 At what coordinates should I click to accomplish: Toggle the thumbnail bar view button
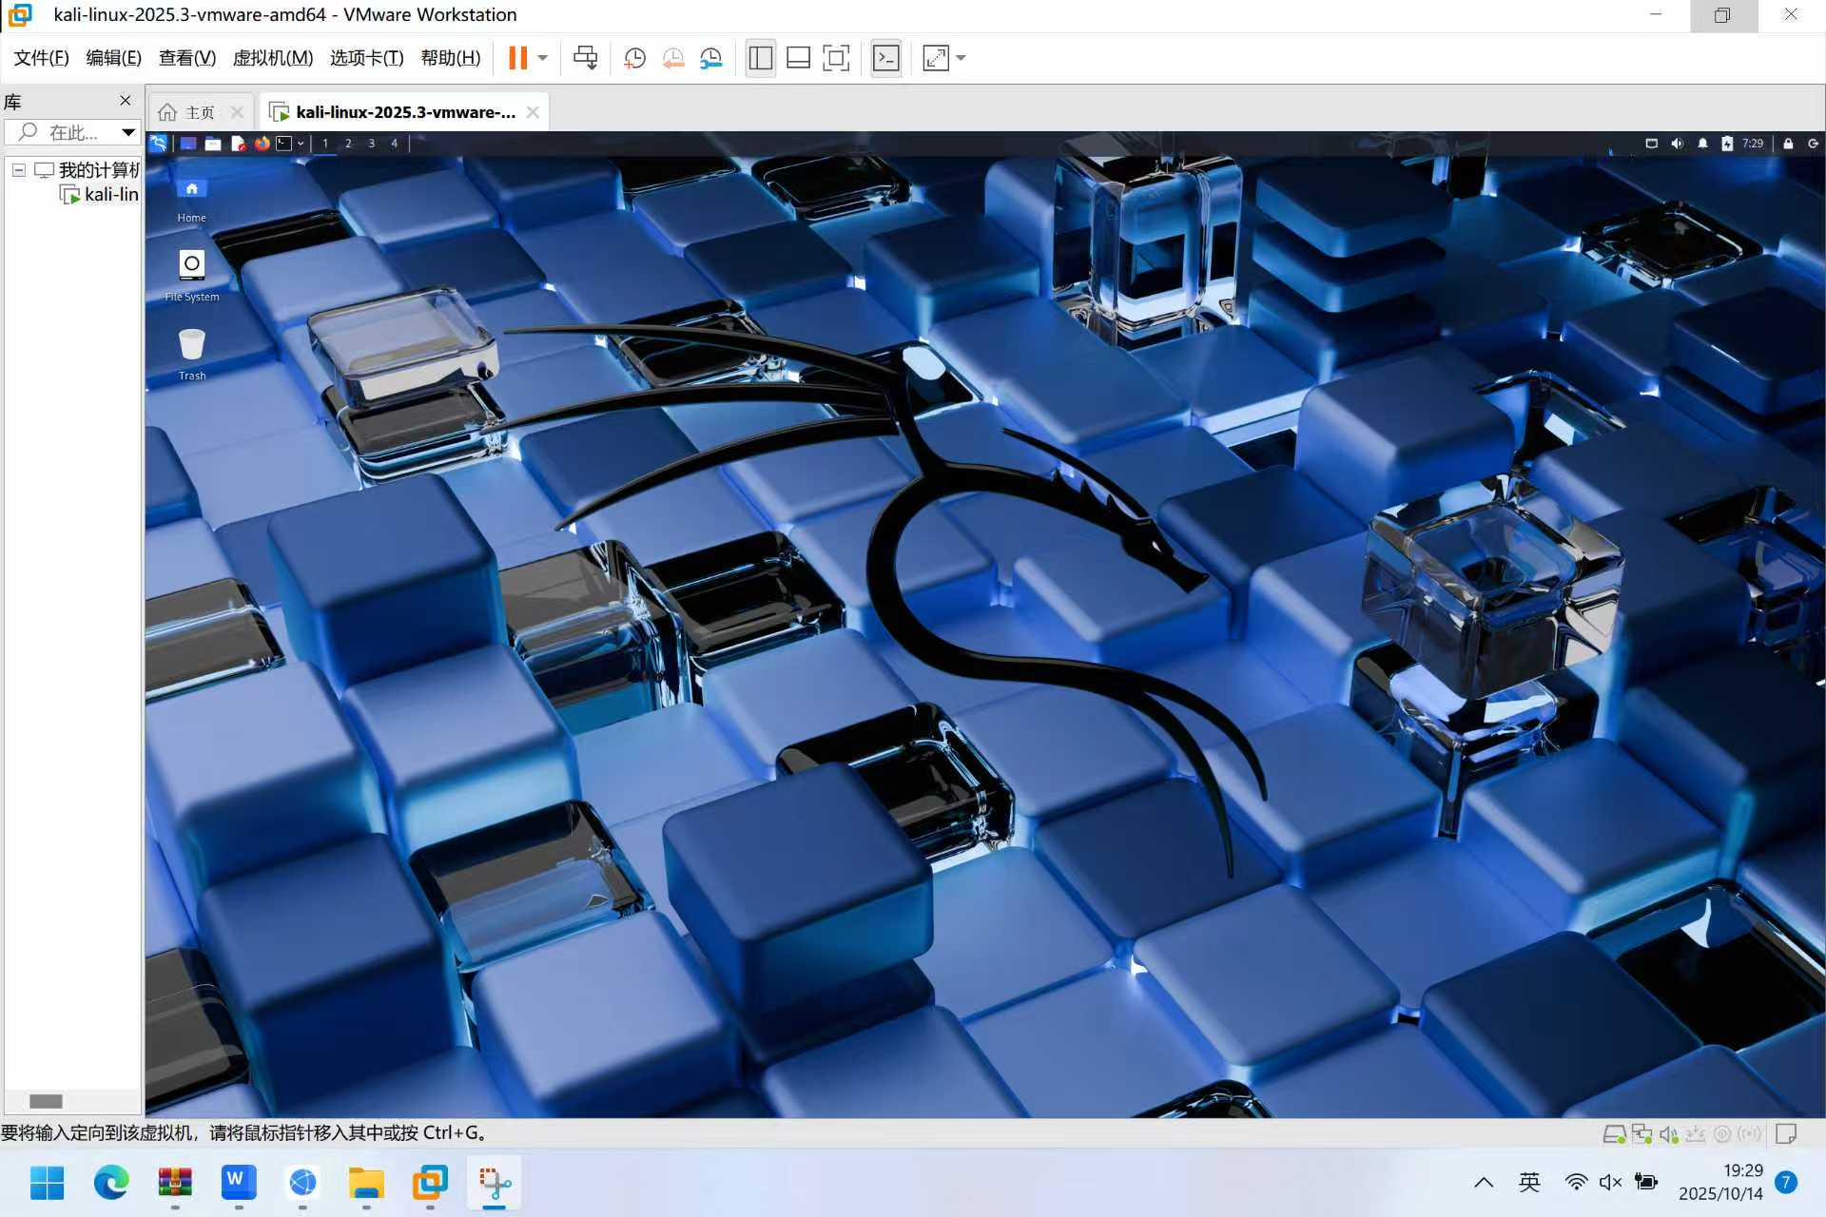[x=798, y=58]
